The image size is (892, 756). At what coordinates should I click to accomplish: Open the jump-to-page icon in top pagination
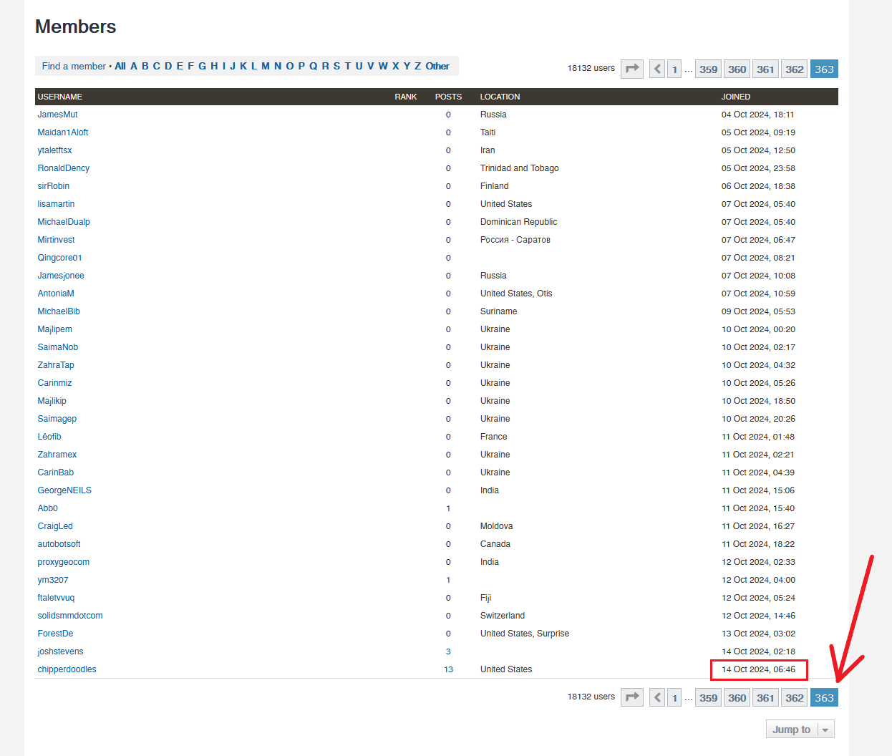coord(631,68)
